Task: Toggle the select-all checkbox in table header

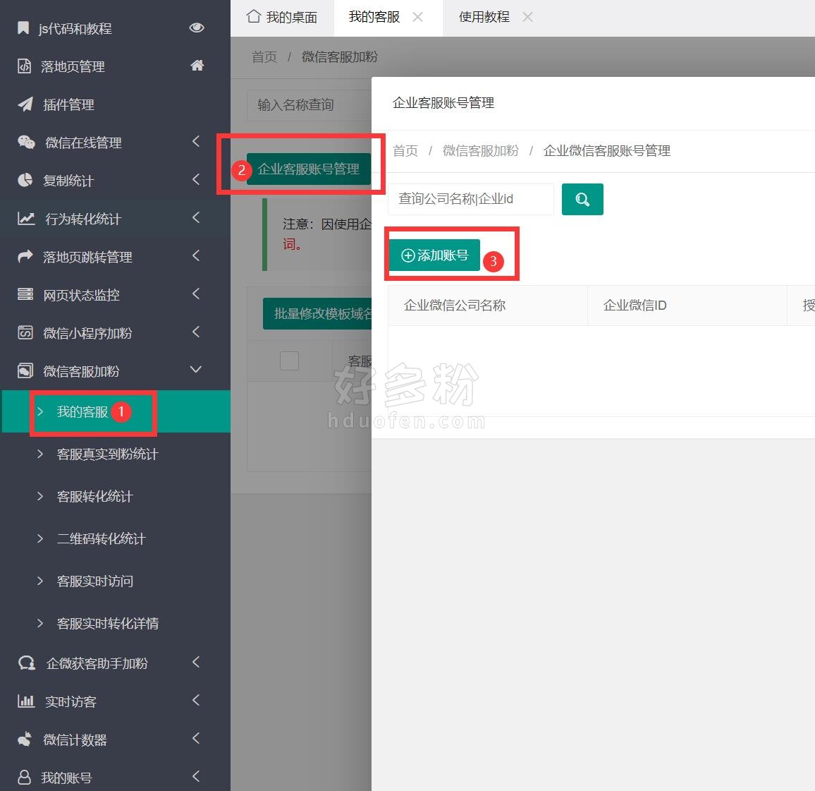Action: (289, 361)
